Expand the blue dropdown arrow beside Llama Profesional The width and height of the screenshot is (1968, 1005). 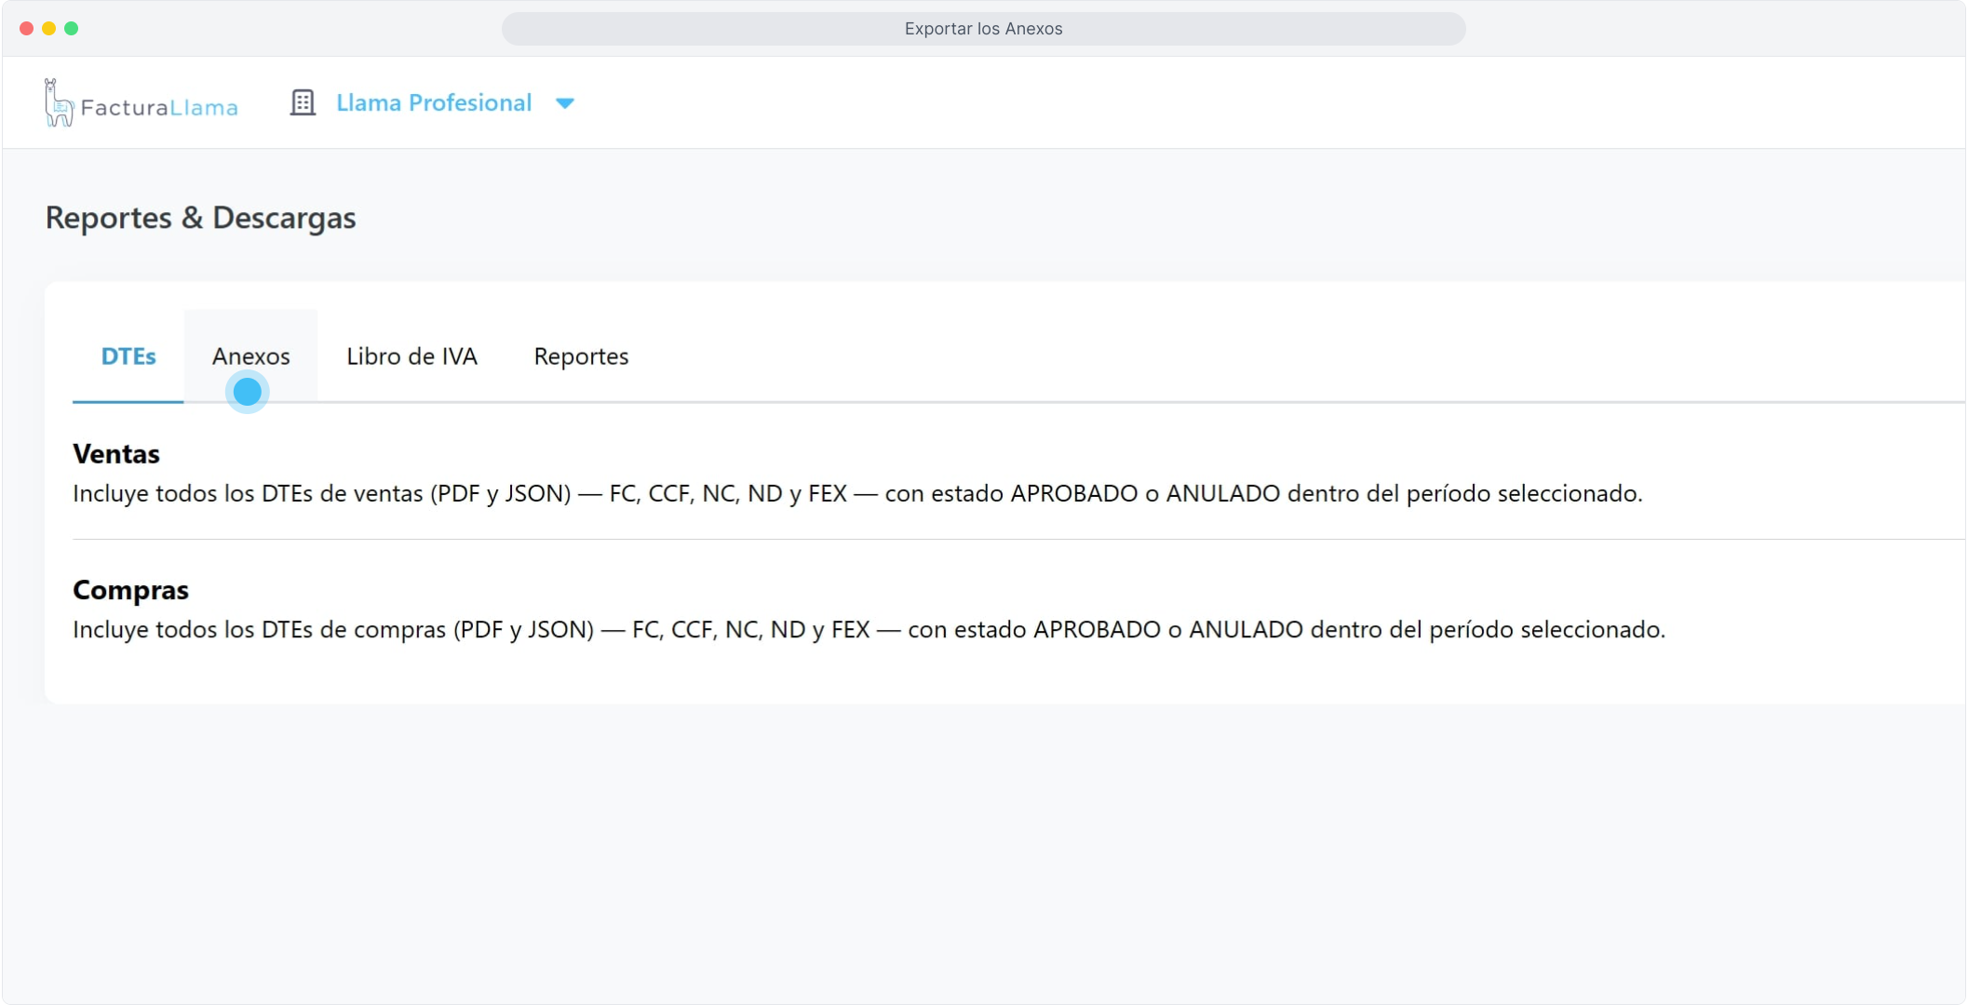tap(564, 103)
